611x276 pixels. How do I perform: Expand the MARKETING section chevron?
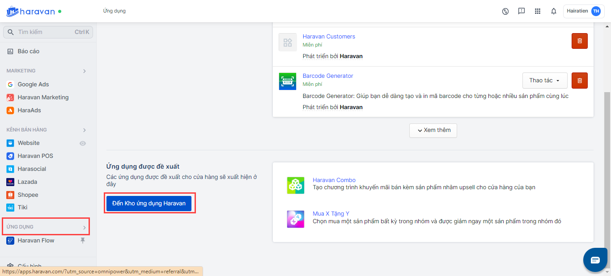85,71
